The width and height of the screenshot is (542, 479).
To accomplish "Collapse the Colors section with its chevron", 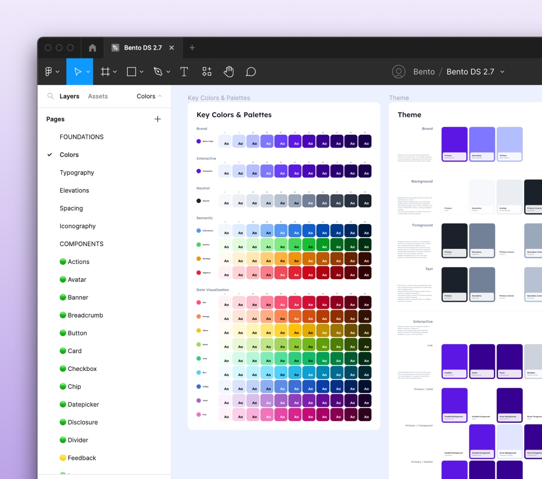I will click(160, 96).
